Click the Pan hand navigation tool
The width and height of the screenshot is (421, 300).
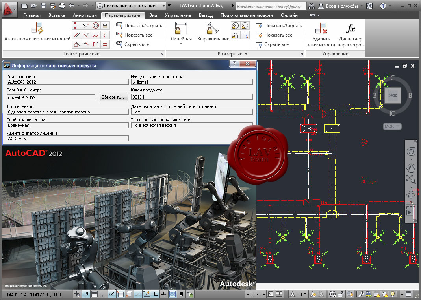pyautogui.click(x=411, y=168)
